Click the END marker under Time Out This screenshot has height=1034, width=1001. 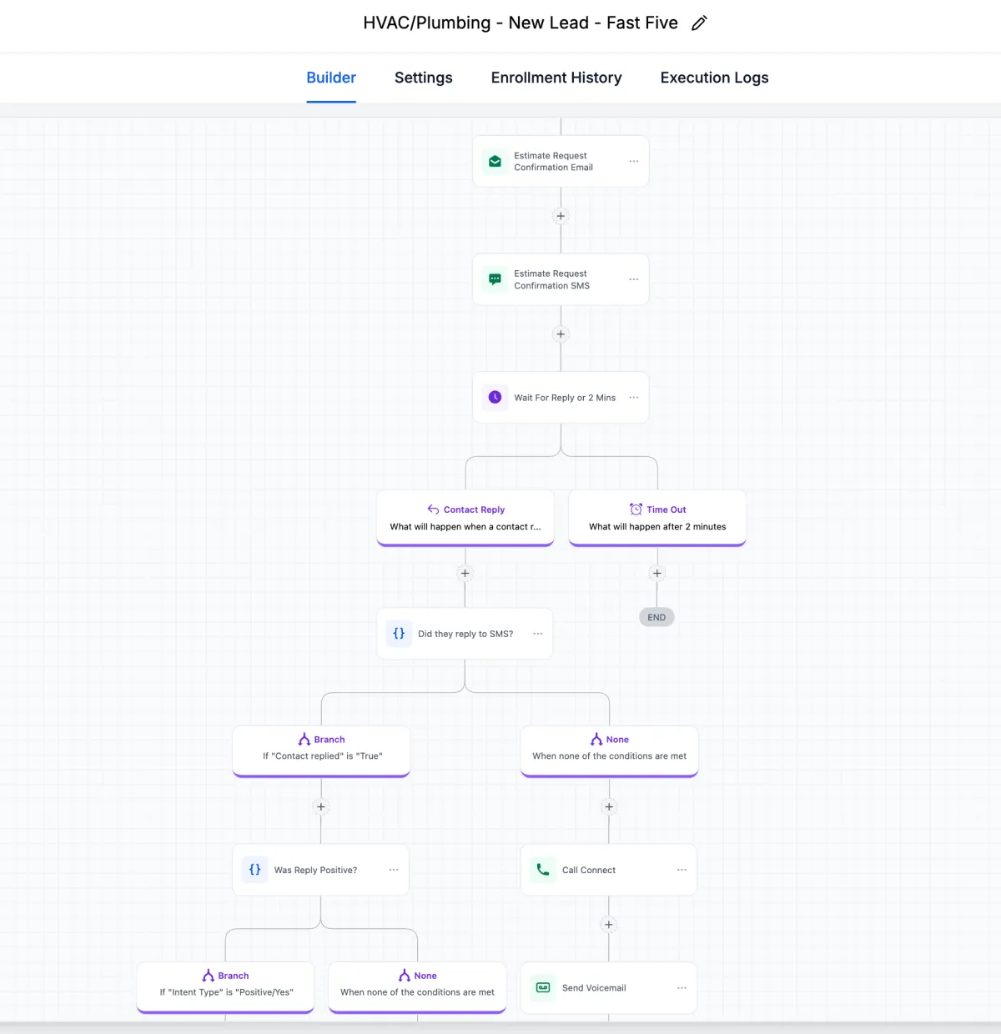(x=656, y=617)
